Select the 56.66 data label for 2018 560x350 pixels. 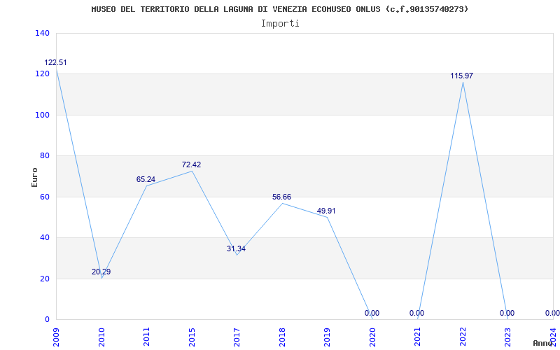282,197
